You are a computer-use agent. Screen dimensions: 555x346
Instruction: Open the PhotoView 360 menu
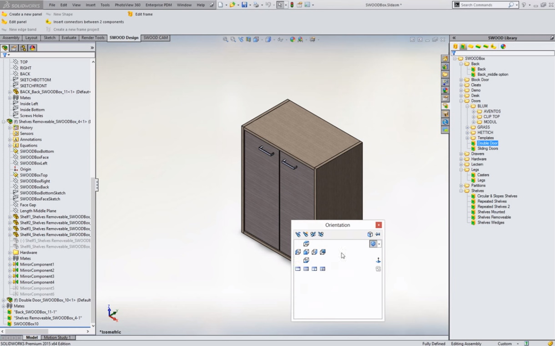point(127,5)
